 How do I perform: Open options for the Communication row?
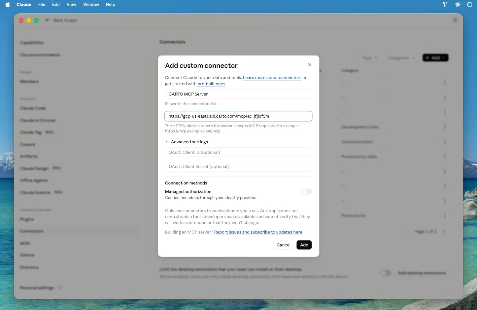(444, 142)
